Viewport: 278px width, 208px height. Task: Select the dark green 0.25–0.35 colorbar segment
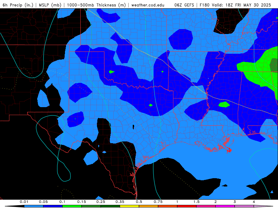110,206
